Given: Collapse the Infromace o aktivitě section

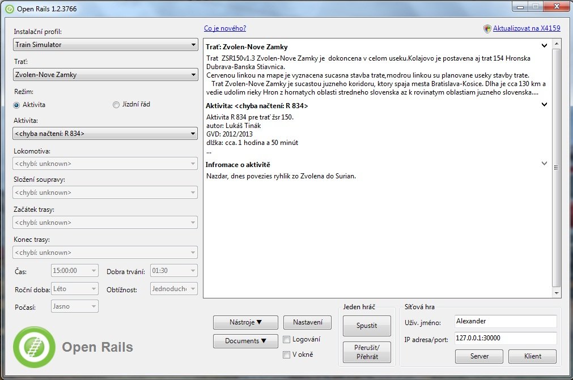Looking at the screenshot, I should pyautogui.click(x=544, y=163).
